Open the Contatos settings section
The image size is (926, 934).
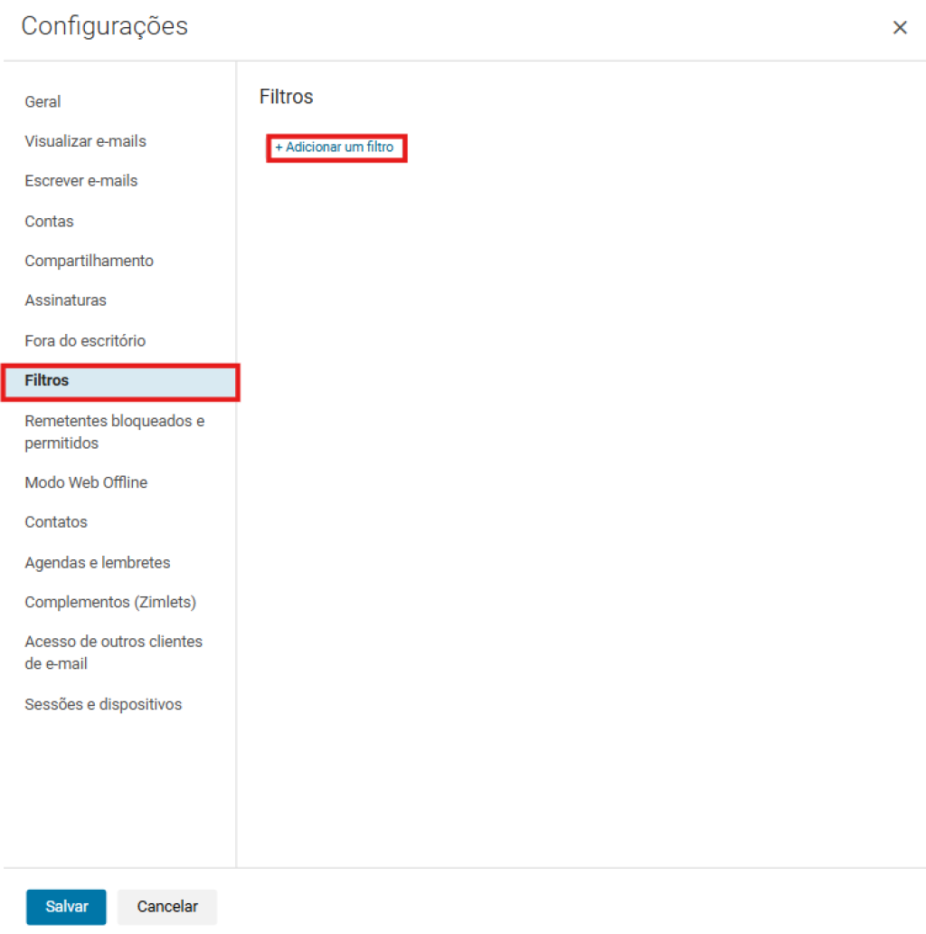tap(56, 522)
